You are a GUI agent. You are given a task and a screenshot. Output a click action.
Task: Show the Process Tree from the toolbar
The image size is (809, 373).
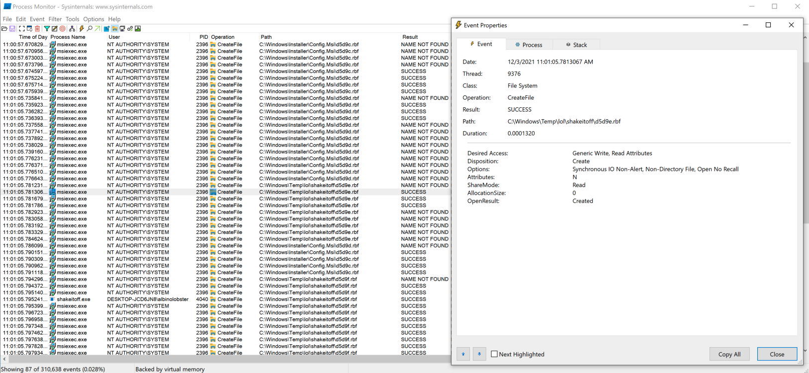pyautogui.click(x=72, y=29)
